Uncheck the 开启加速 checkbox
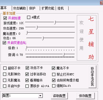 5,18
